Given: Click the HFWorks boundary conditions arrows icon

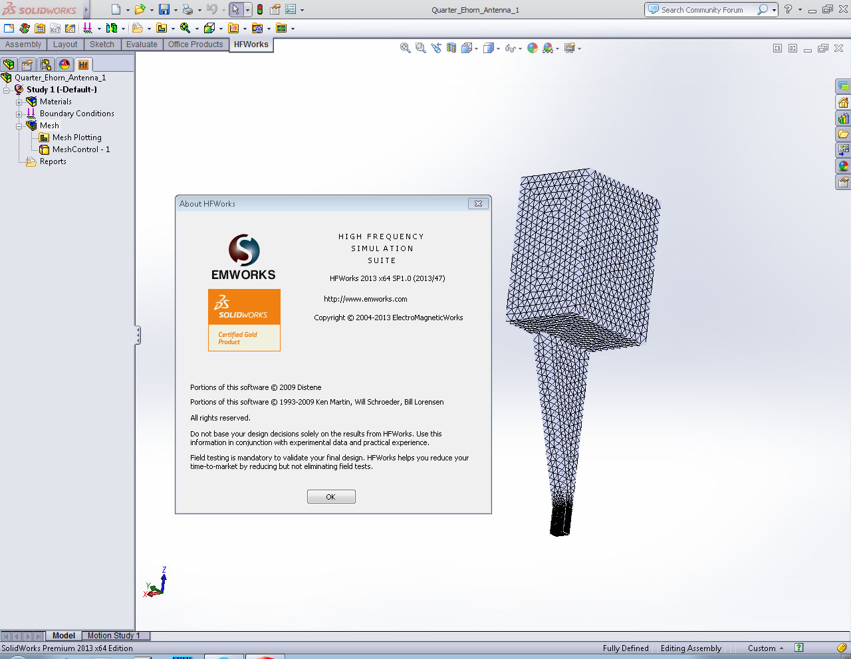Looking at the screenshot, I should (87, 28).
